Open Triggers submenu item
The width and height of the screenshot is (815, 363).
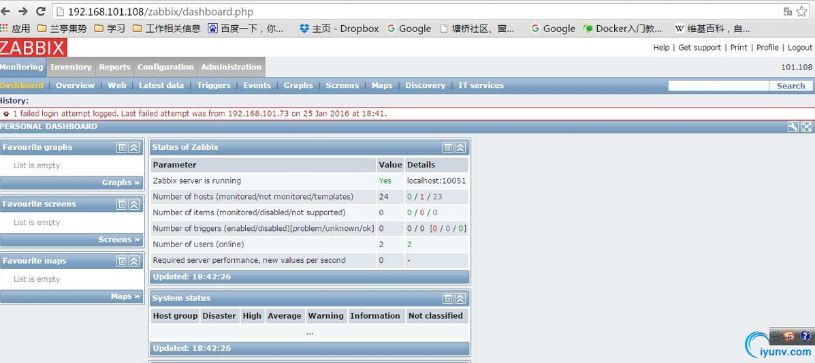(x=214, y=85)
